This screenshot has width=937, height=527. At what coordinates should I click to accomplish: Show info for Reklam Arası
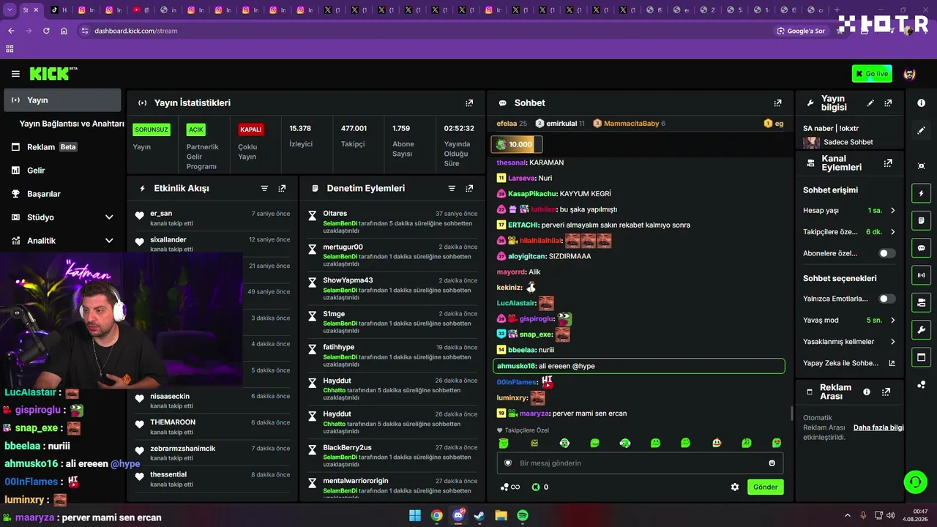pos(867,392)
